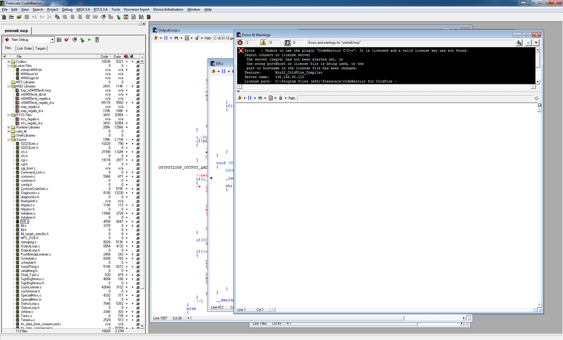
Task: Click the find icon in Errors & Warnings toolbar
Action: pyautogui.click(x=519, y=43)
